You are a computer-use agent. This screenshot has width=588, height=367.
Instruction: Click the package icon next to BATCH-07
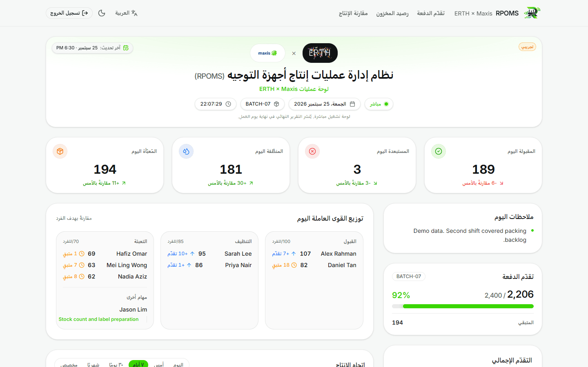[276, 104]
